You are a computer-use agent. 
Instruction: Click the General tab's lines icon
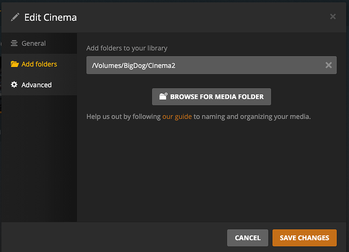click(14, 43)
